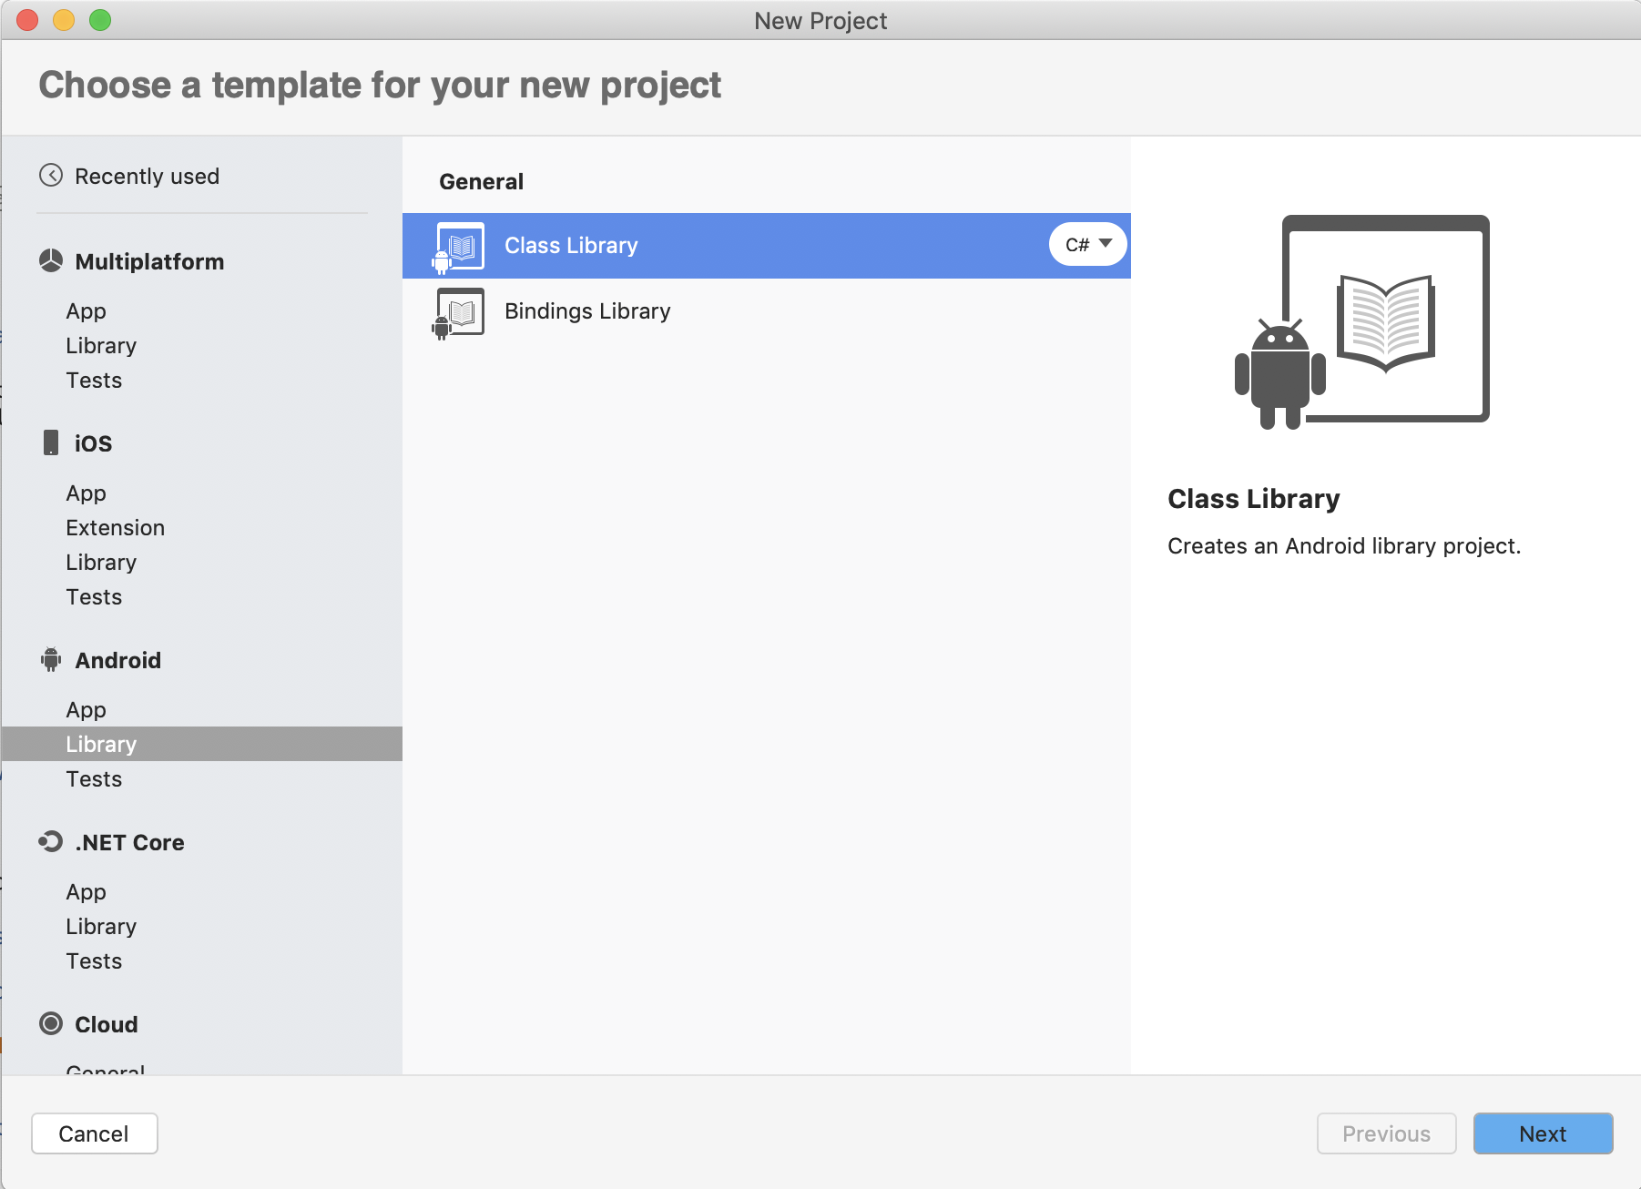This screenshot has width=1641, height=1189.
Task: Click the Class Library title in details pane
Action: (x=1253, y=499)
